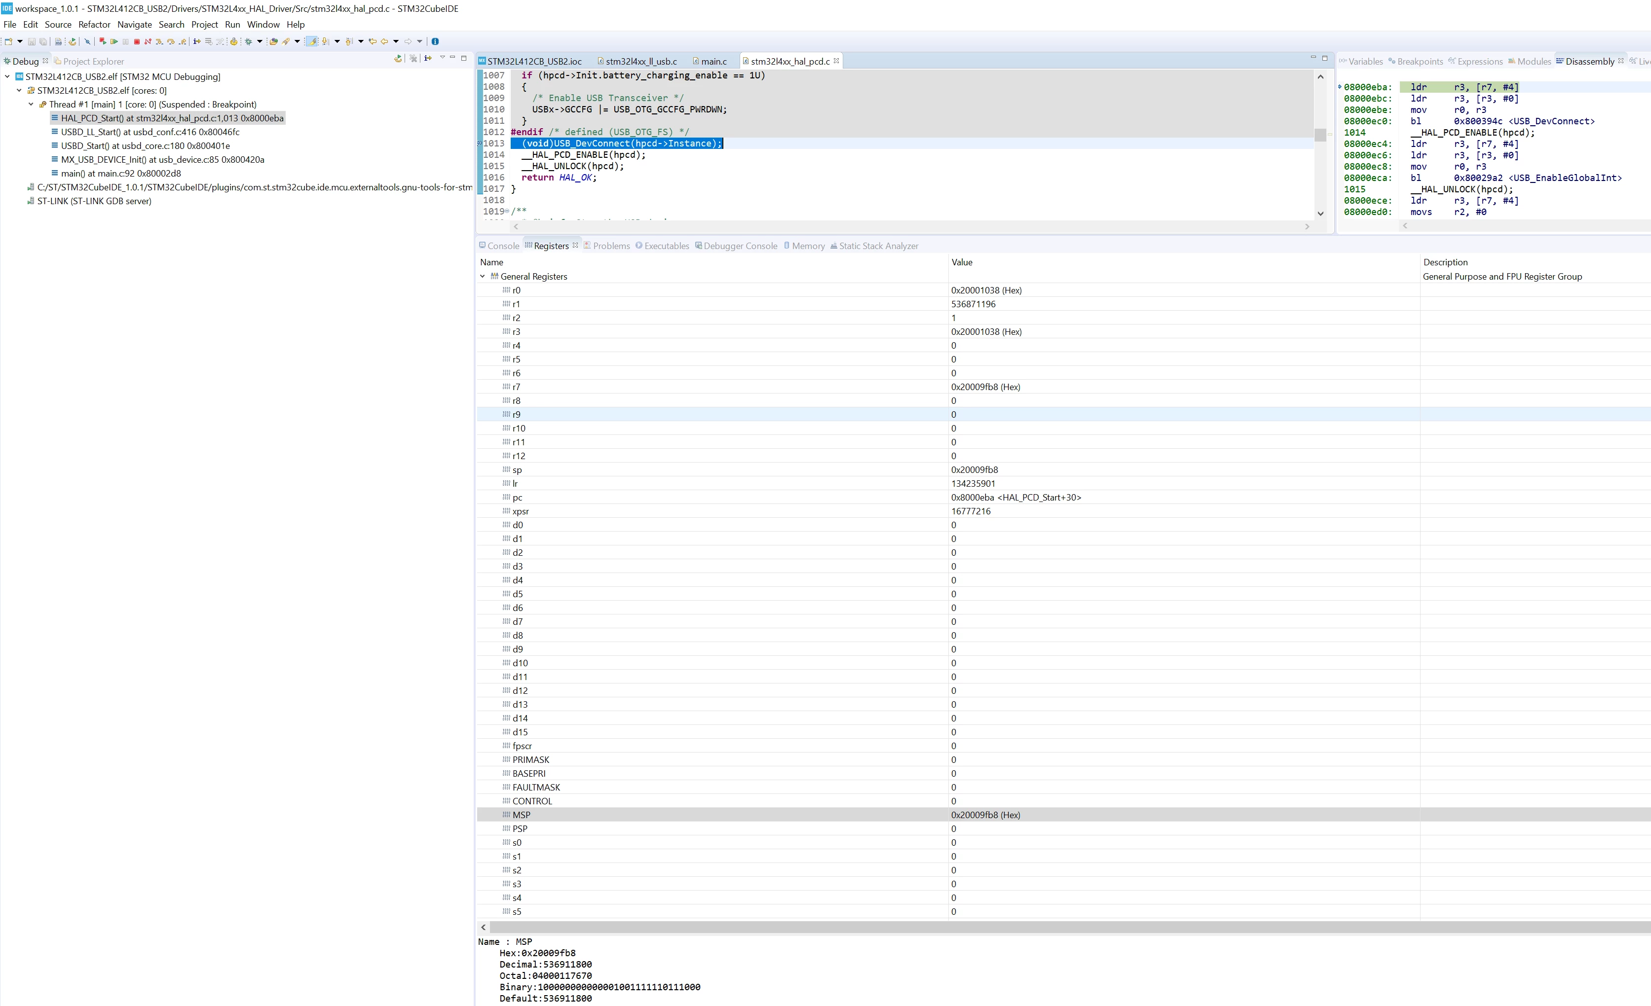The image size is (1651, 1006).
Task: Select the xpsr register row
Action: [x=1063, y=511]
